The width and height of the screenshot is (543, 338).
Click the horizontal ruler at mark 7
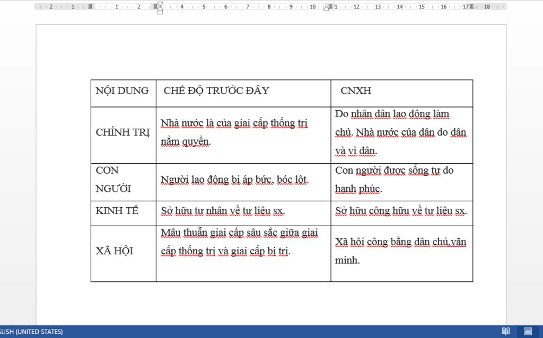tap(247, 6)
